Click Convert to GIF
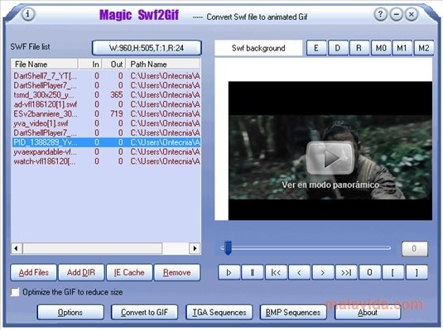The image size is (443, 330). point(145,312)
